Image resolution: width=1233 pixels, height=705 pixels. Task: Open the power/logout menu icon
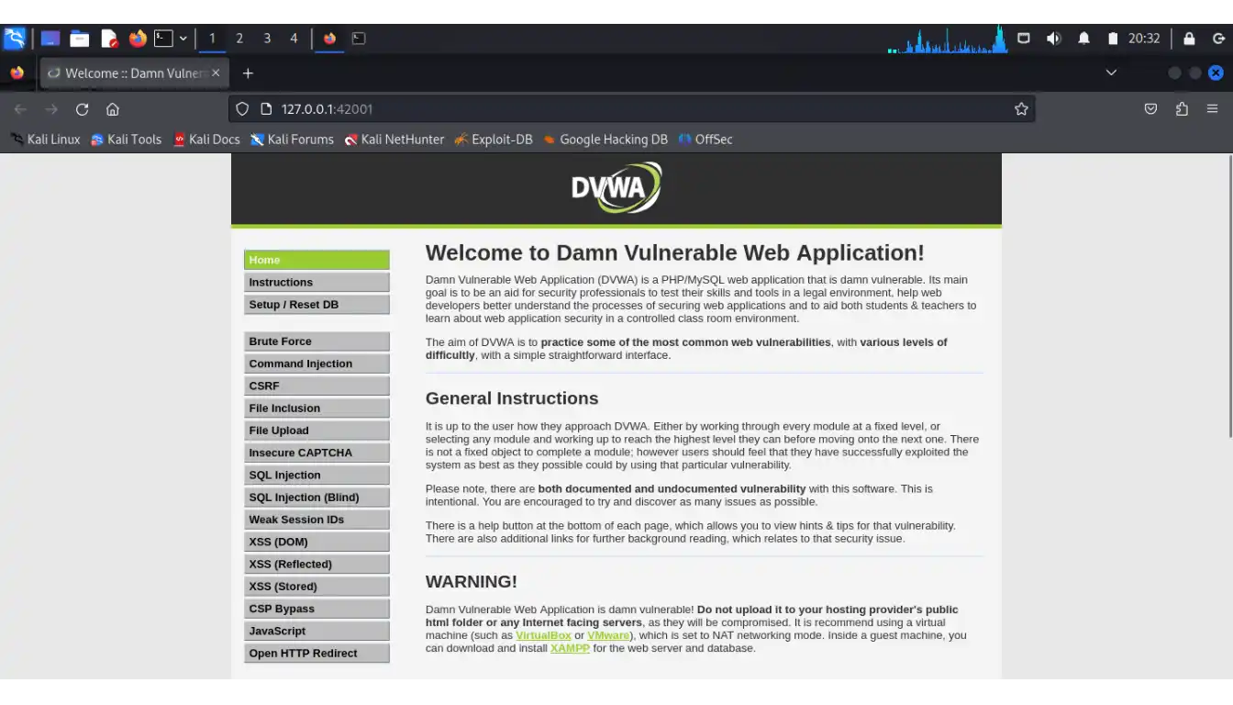click(1218, 39)
